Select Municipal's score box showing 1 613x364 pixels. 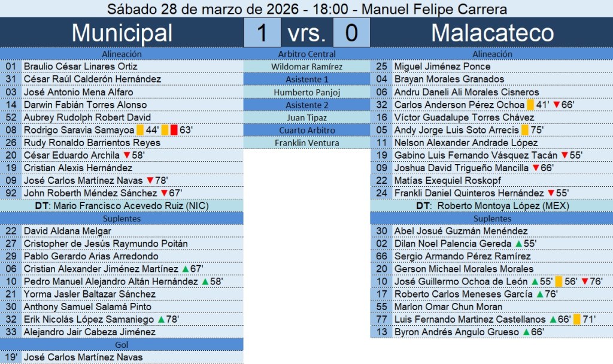click(x=262, y=33)
